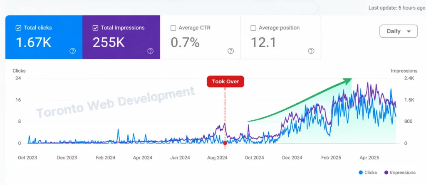
Task: Click the 1.6K impressions axis value
Action: (x=409, y=100)
